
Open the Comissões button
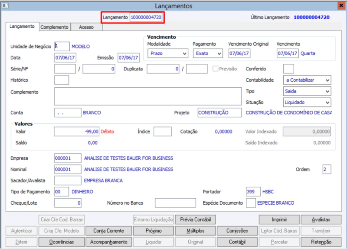[237, 231]
